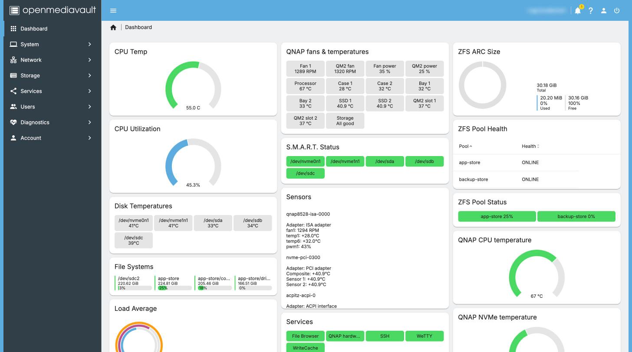Click the /dev/sda S.M.A.R.T. status chip
The image size is (632, 352).
click(385, 161)
